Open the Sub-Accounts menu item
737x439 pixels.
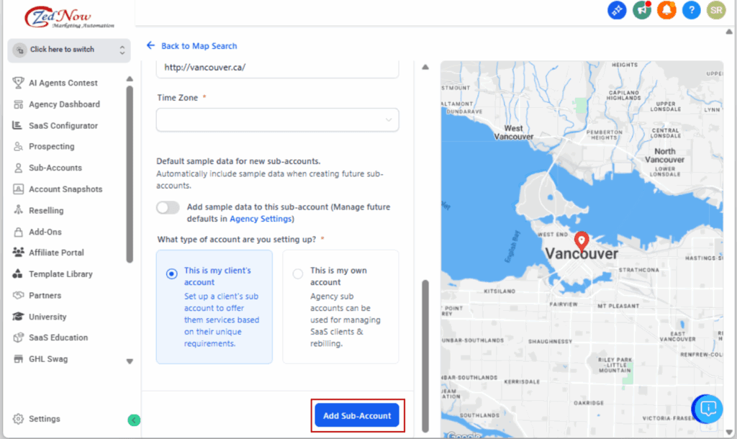pos(55,168)
